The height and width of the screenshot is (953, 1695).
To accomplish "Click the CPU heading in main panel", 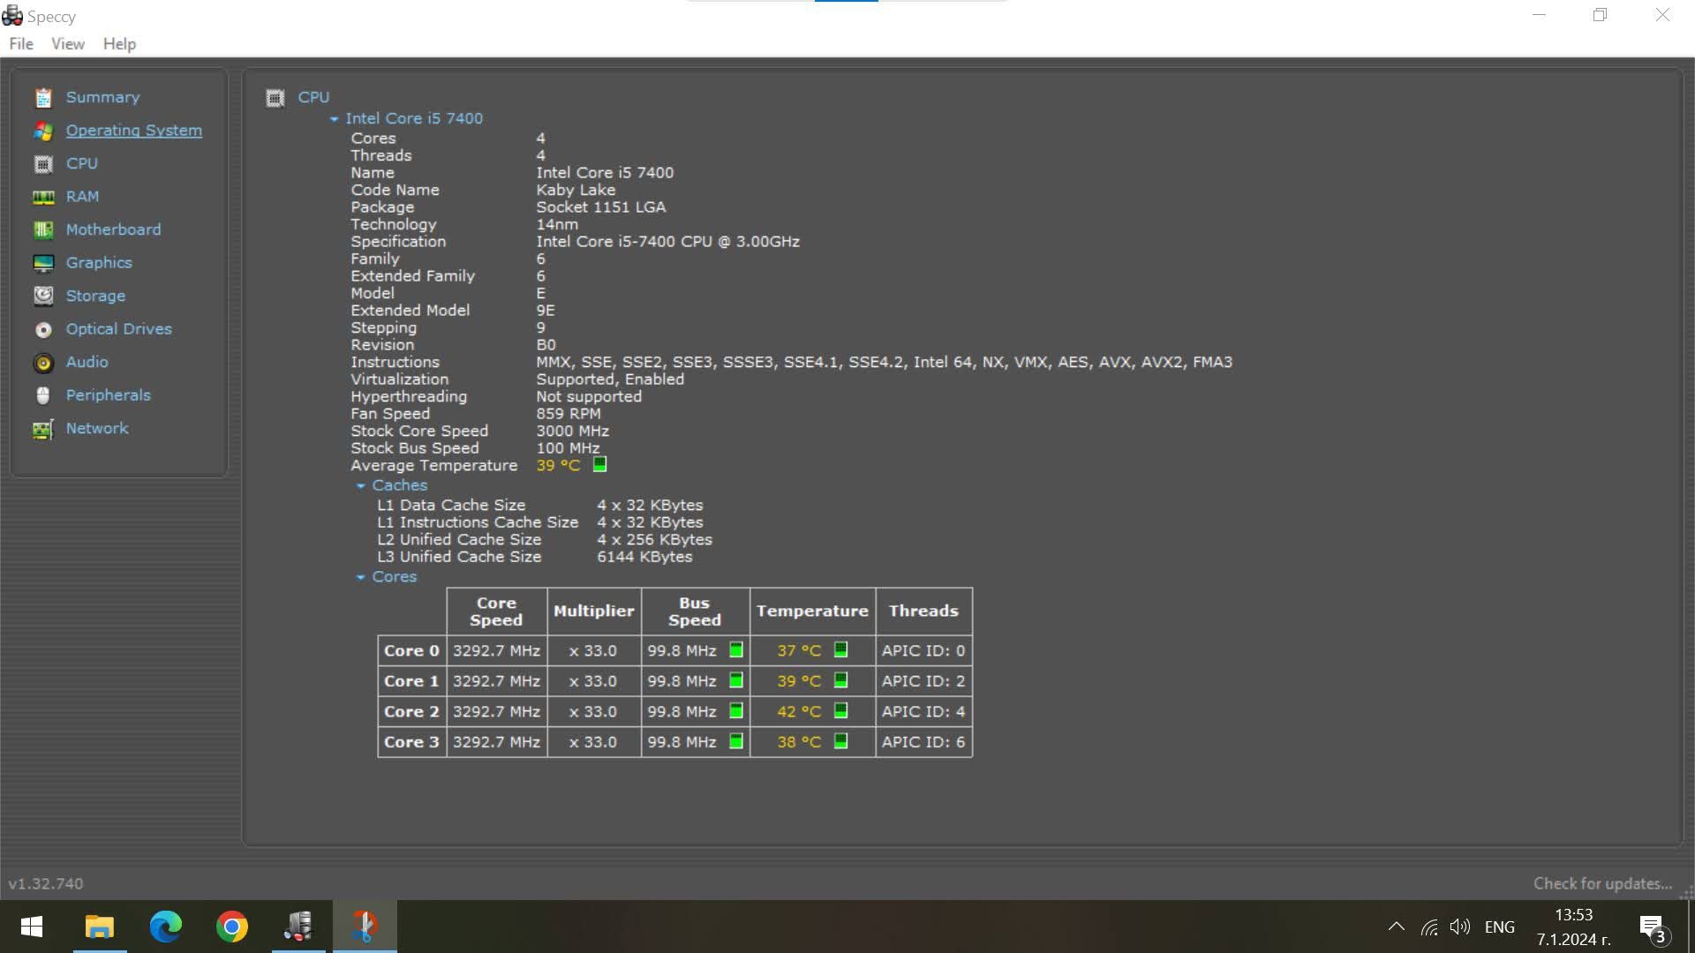I will tap(313, 97).
